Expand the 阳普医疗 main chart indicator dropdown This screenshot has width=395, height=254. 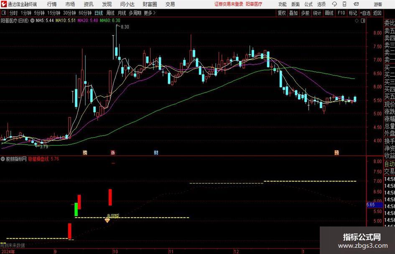pos(32,20)
